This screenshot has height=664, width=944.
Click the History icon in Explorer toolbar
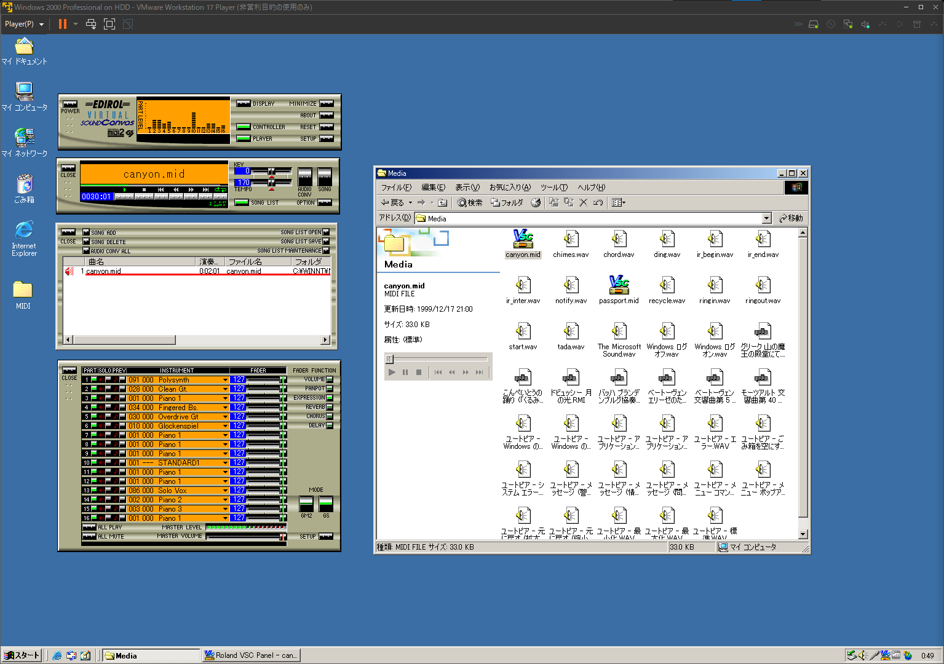coord(536,202)
